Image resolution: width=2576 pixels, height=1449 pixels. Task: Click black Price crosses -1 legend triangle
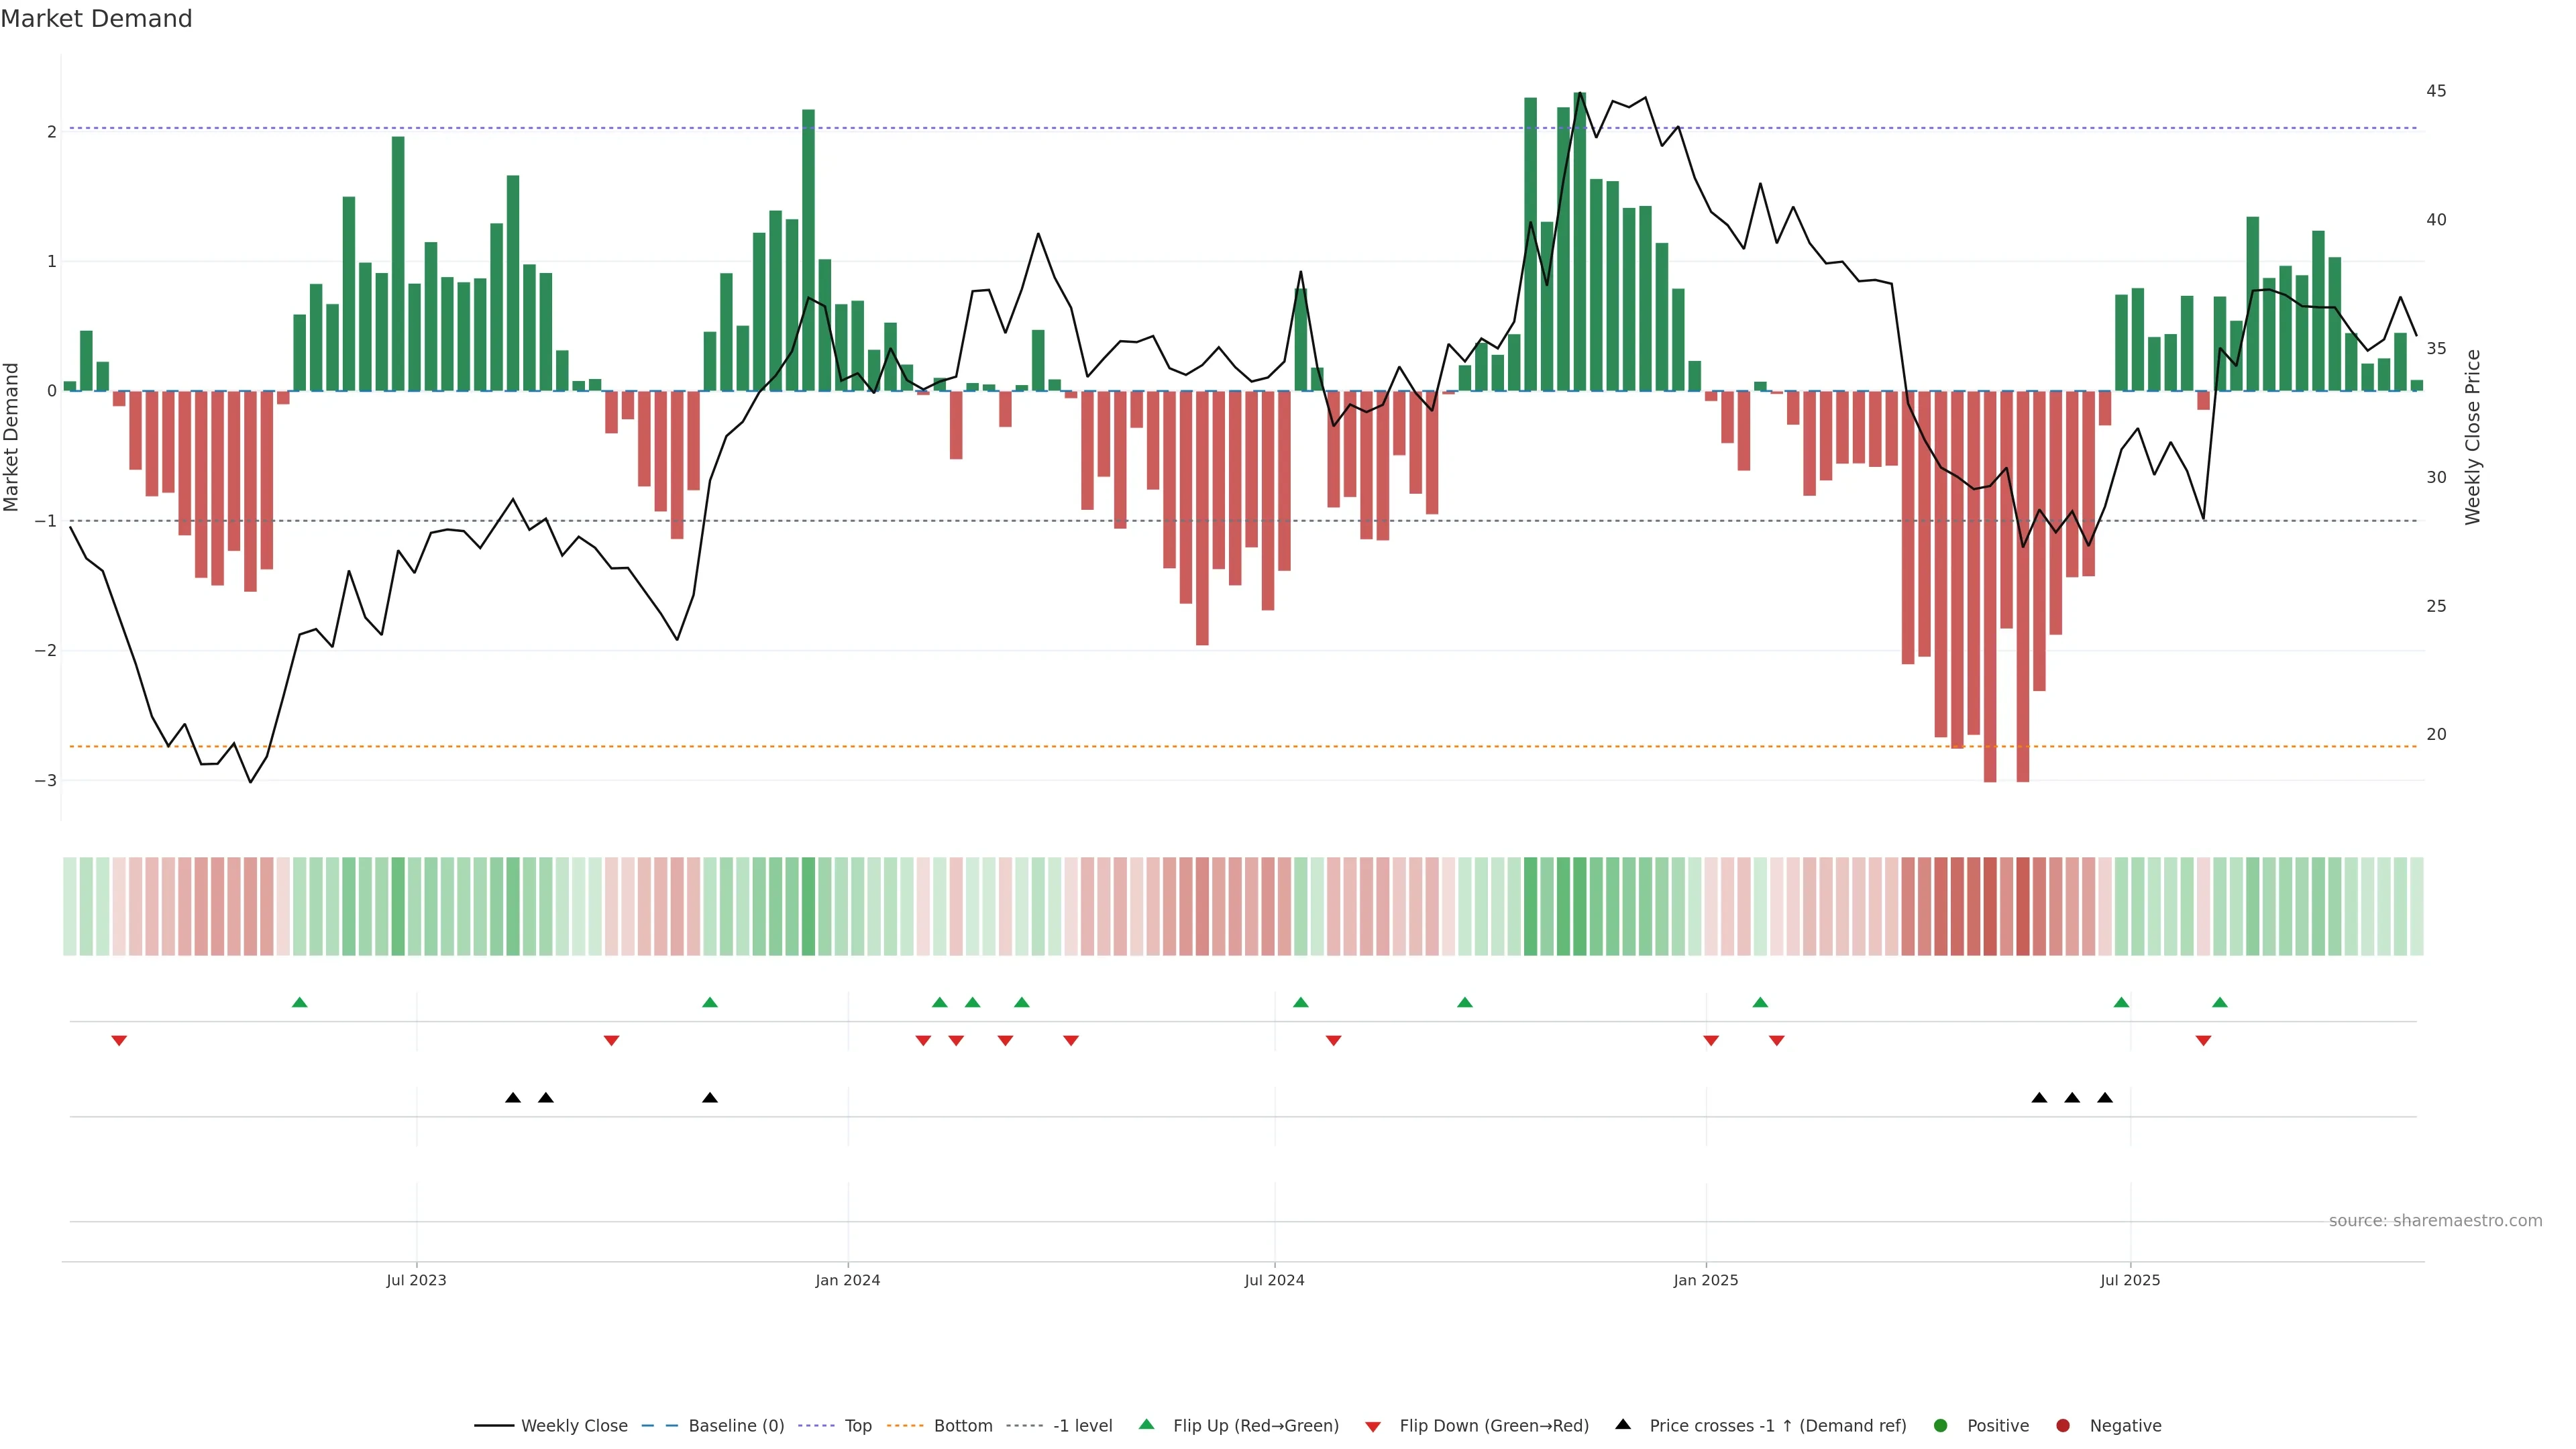[1623, 1424]
